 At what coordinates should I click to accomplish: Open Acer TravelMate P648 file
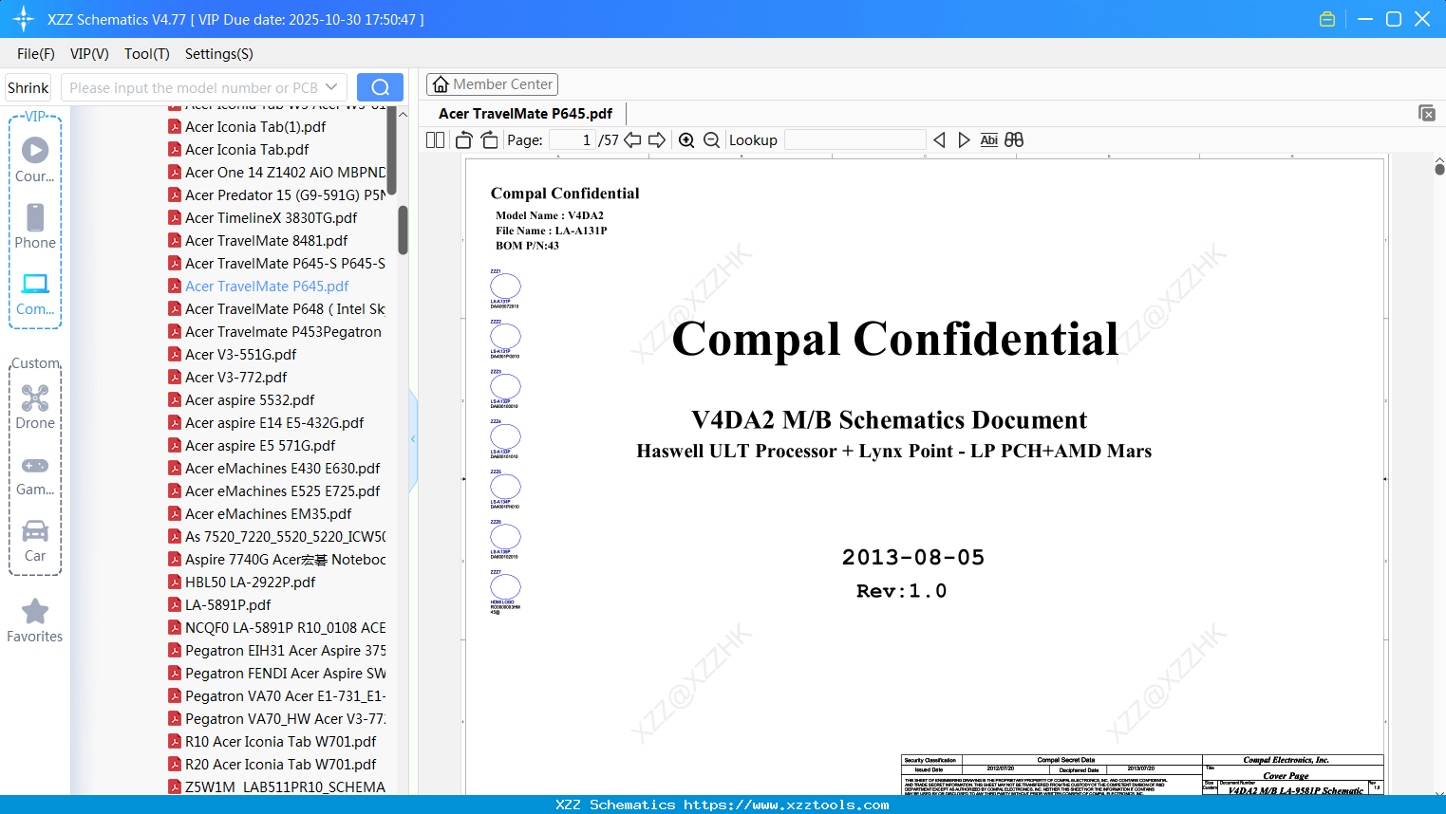[277, 309]
